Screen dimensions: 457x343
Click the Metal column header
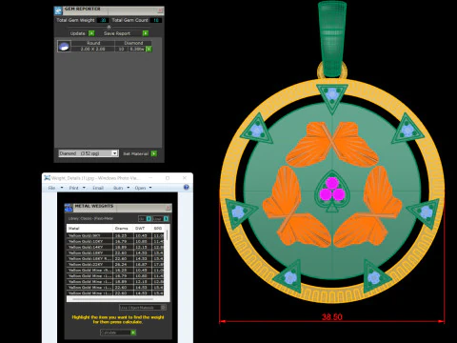pyautogui.click(x=89, y=229)
